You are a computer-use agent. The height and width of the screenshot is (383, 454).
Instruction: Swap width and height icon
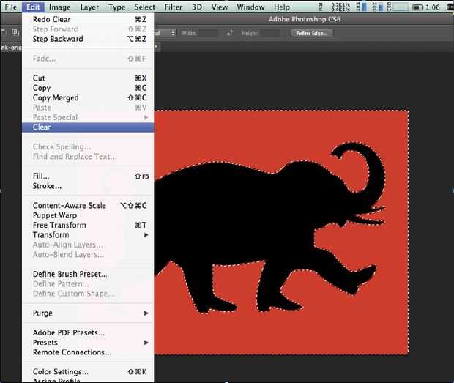[x=230, y=33]
